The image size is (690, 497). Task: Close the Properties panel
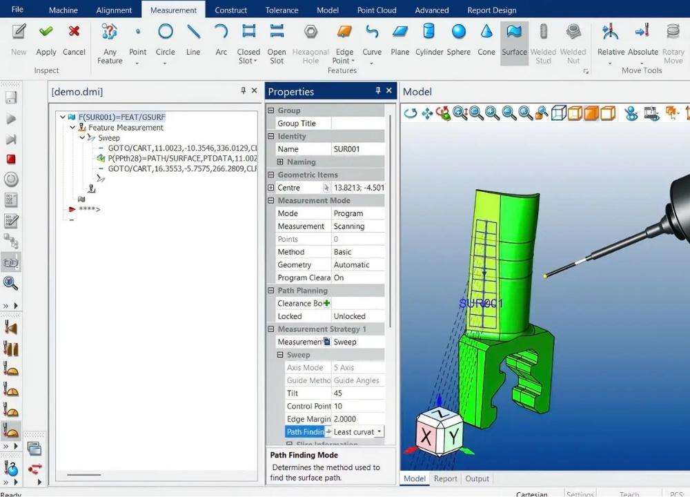click(x=389, y=90)
